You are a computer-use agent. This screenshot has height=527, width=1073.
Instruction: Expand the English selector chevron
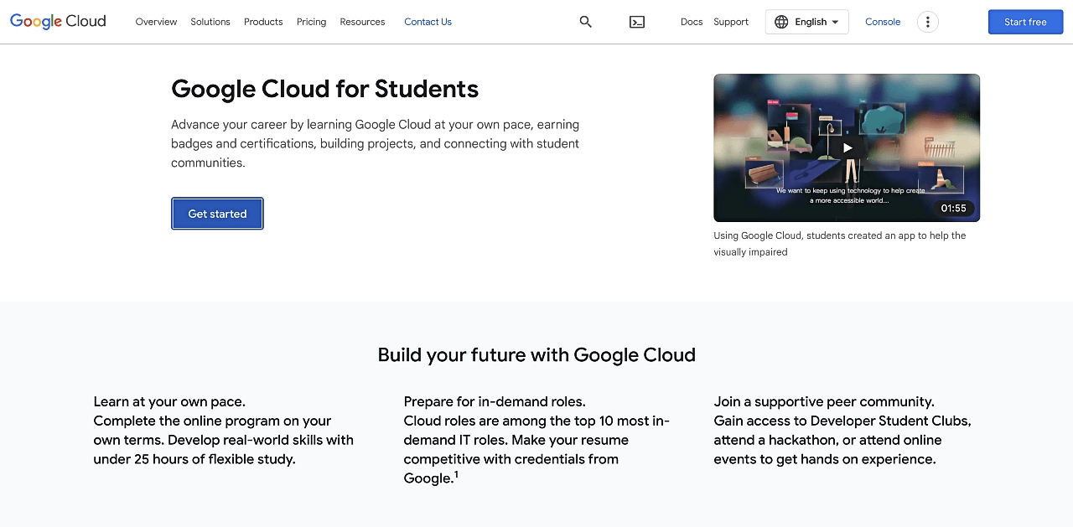coord(834,22)
